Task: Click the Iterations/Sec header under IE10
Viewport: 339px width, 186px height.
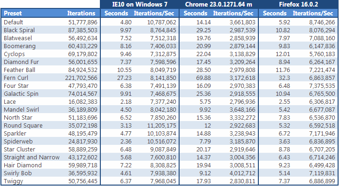Action: [x=154, y=14]
